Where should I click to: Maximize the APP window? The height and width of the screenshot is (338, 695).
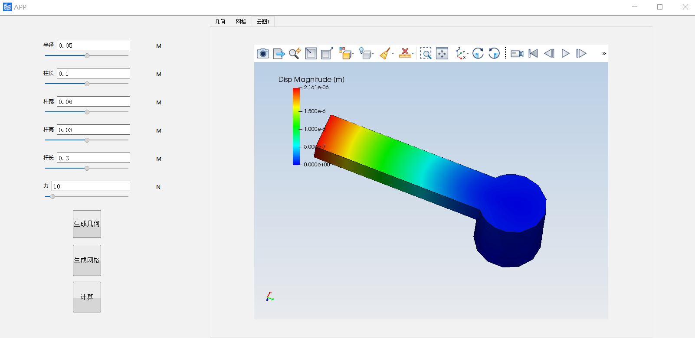[x=660, y=7]
